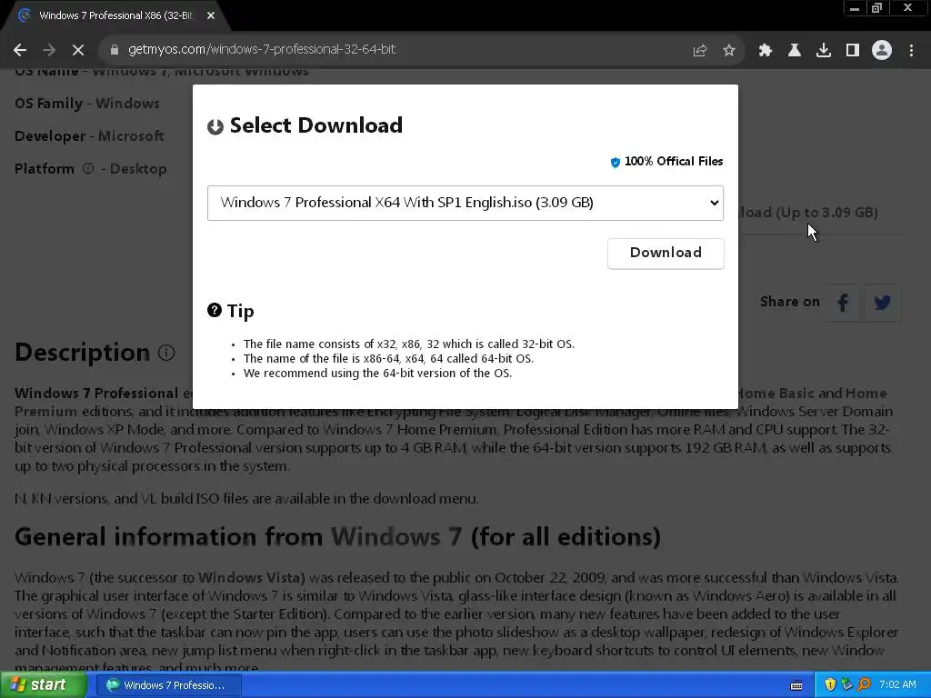Open Chrome three-dot menu

(911, 51)
